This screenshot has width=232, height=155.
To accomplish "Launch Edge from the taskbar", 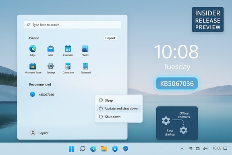I will [x=93, y=149].
